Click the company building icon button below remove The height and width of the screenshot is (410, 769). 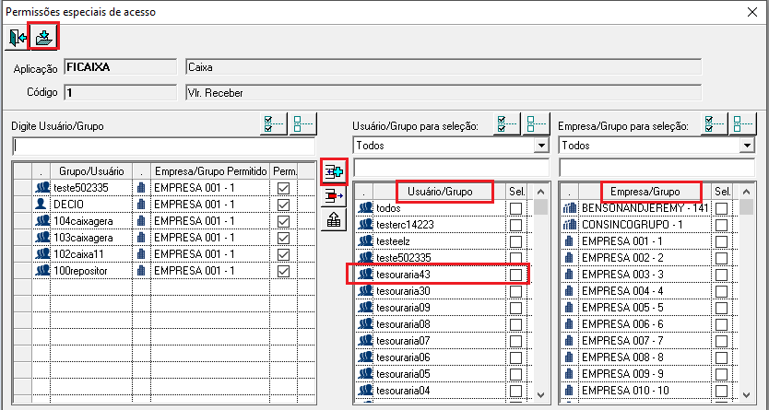tap(334, 220)
